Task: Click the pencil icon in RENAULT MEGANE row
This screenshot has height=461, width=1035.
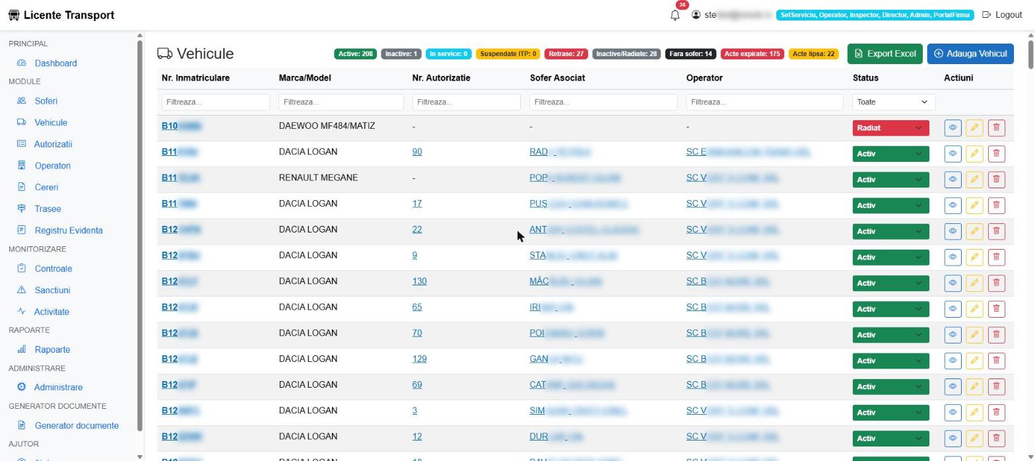Action: click(x=974, y=180)
